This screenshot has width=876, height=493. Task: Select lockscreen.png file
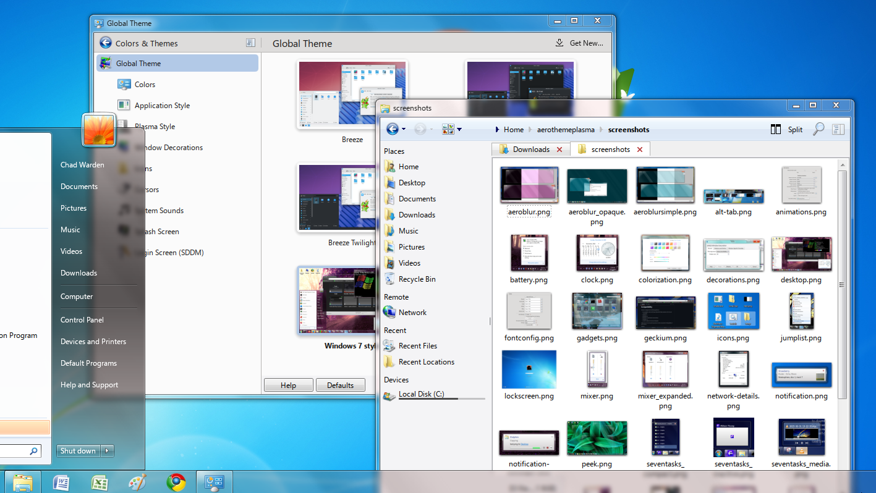[x=529, y=376]
